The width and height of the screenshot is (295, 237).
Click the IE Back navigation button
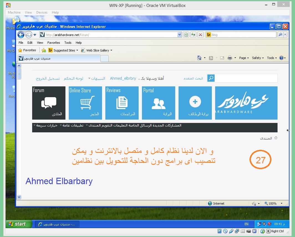tap(21, 35)
